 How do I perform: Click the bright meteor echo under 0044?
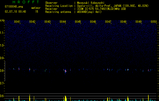coord(65,71)
